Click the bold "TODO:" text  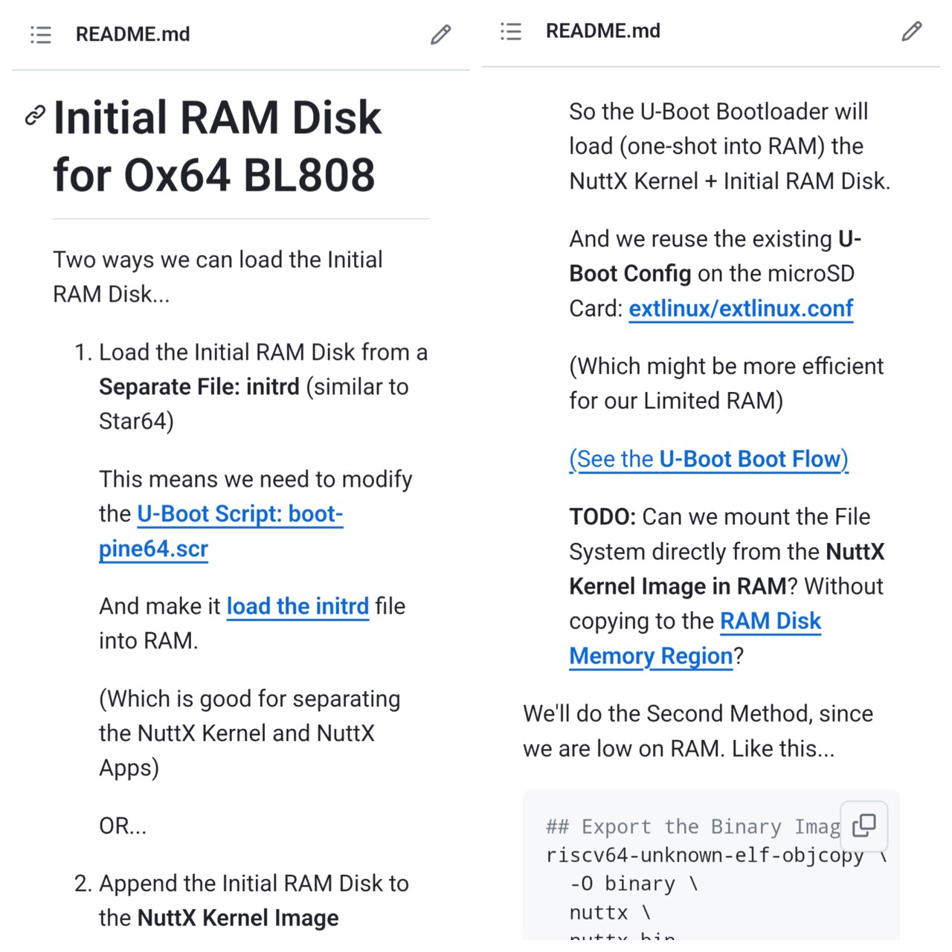point(602,517)
